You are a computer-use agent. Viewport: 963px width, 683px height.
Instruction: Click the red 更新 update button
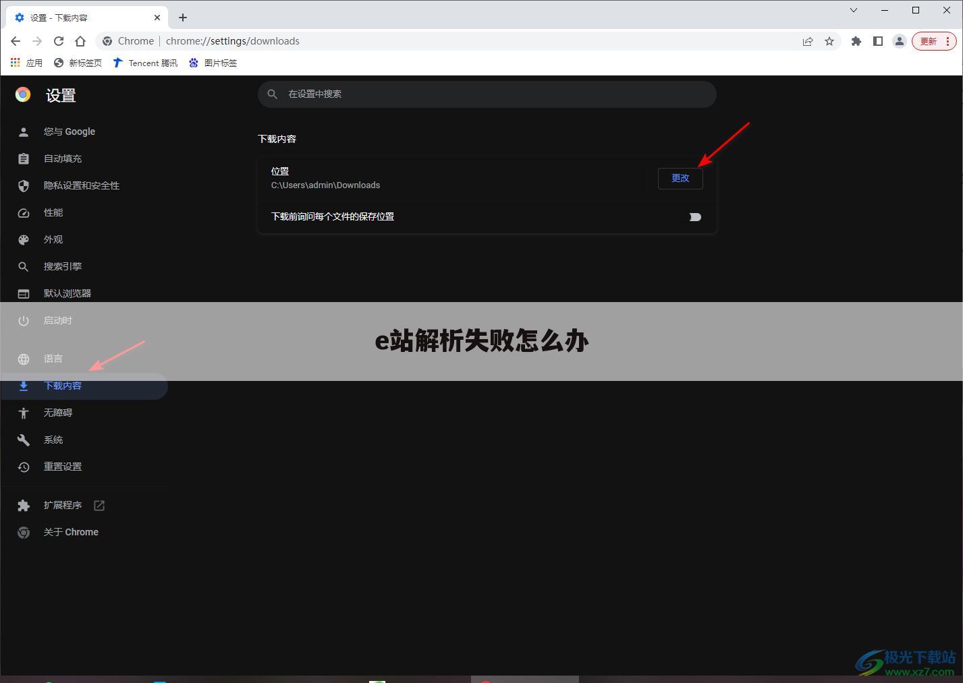(x=934, y=41)
